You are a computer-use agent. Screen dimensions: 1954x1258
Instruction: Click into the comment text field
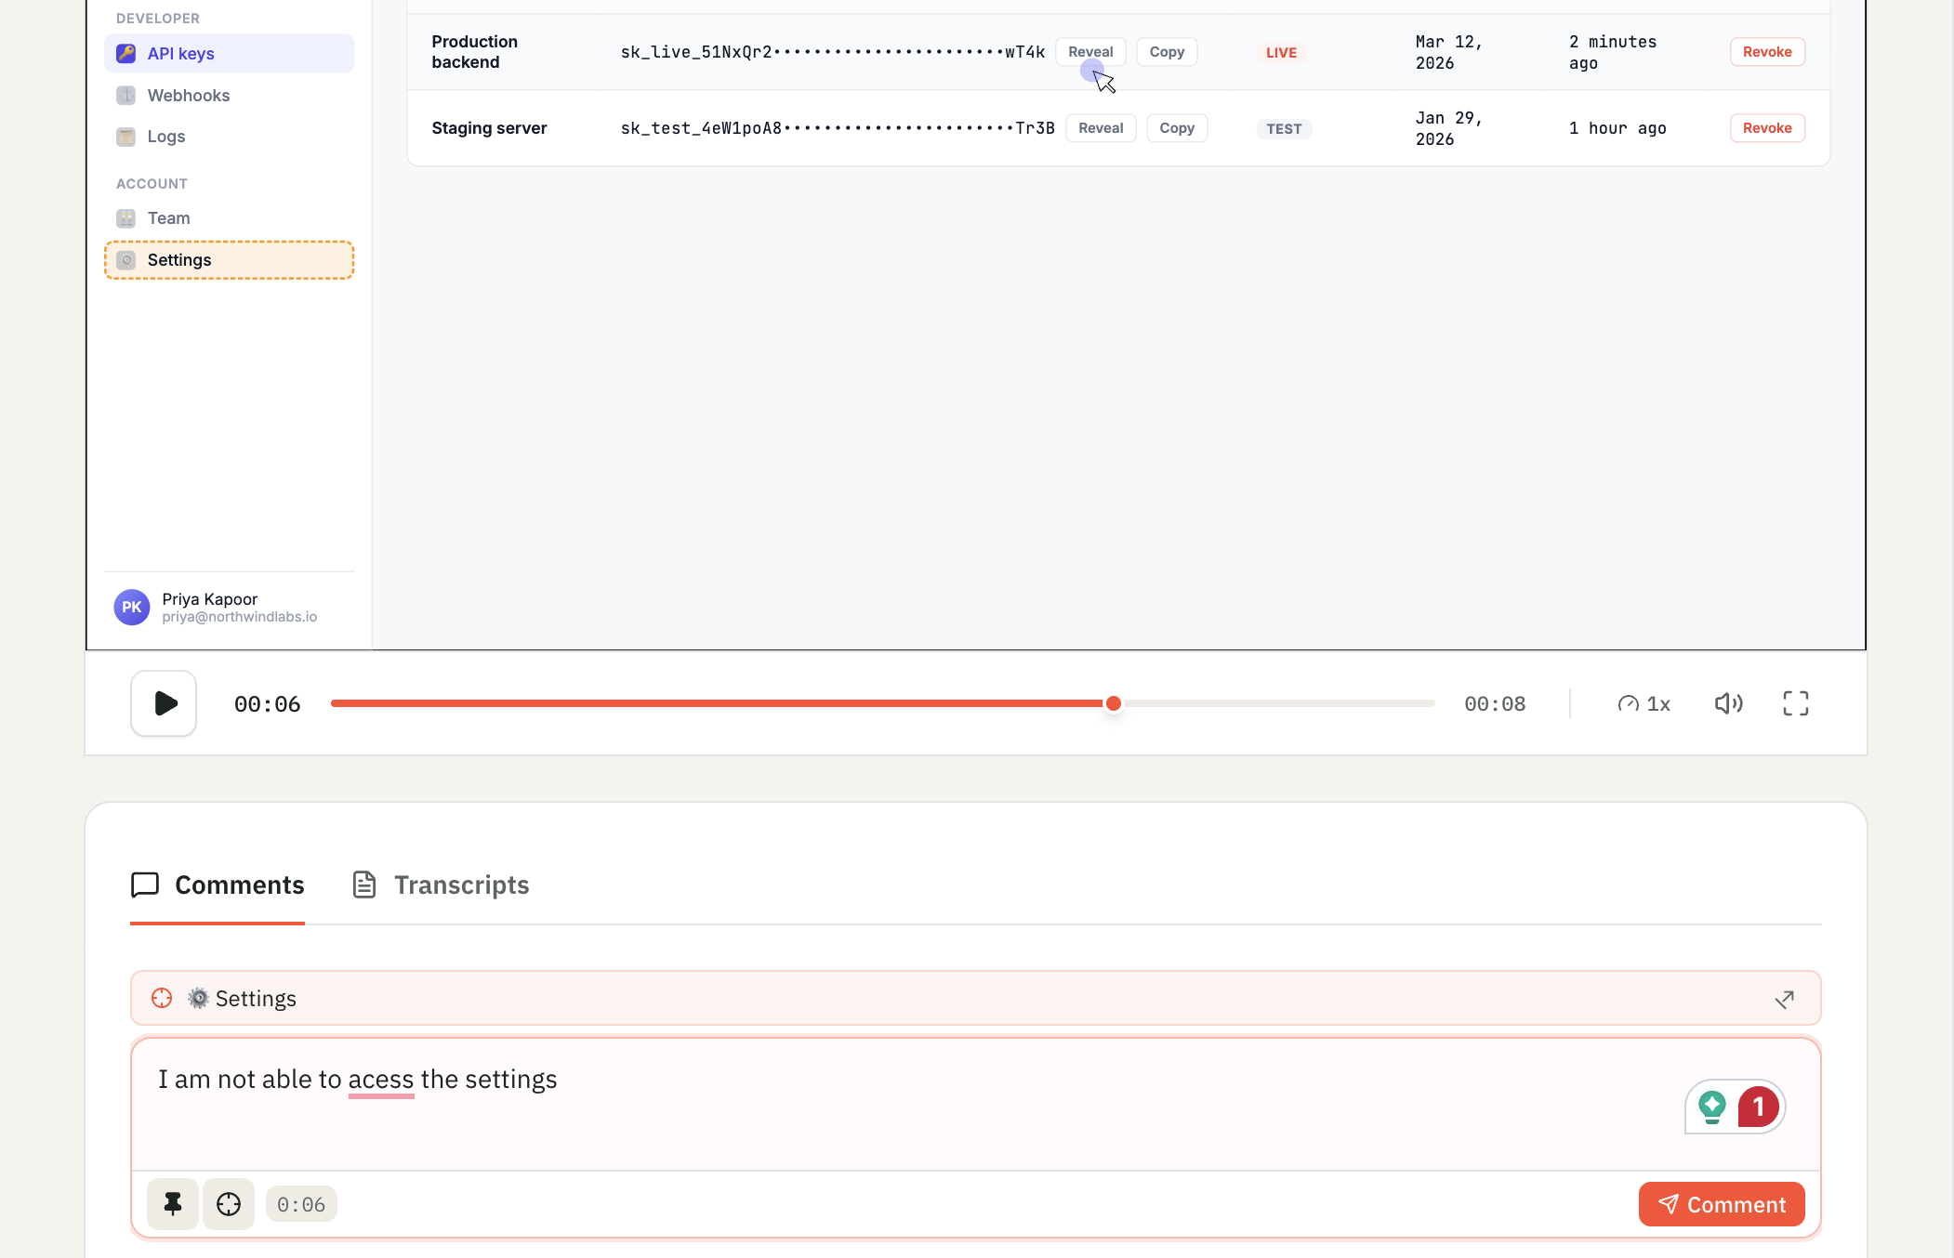[975, 1104]
